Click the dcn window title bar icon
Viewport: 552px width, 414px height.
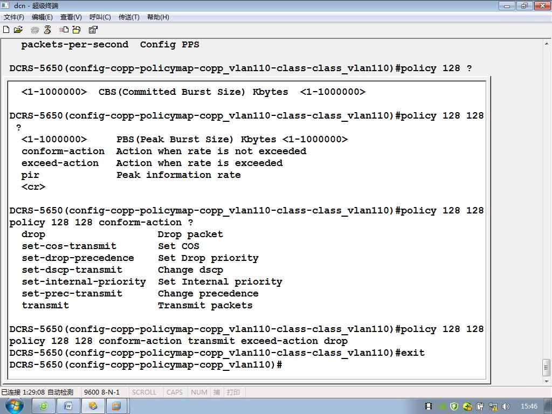[5, 5]
